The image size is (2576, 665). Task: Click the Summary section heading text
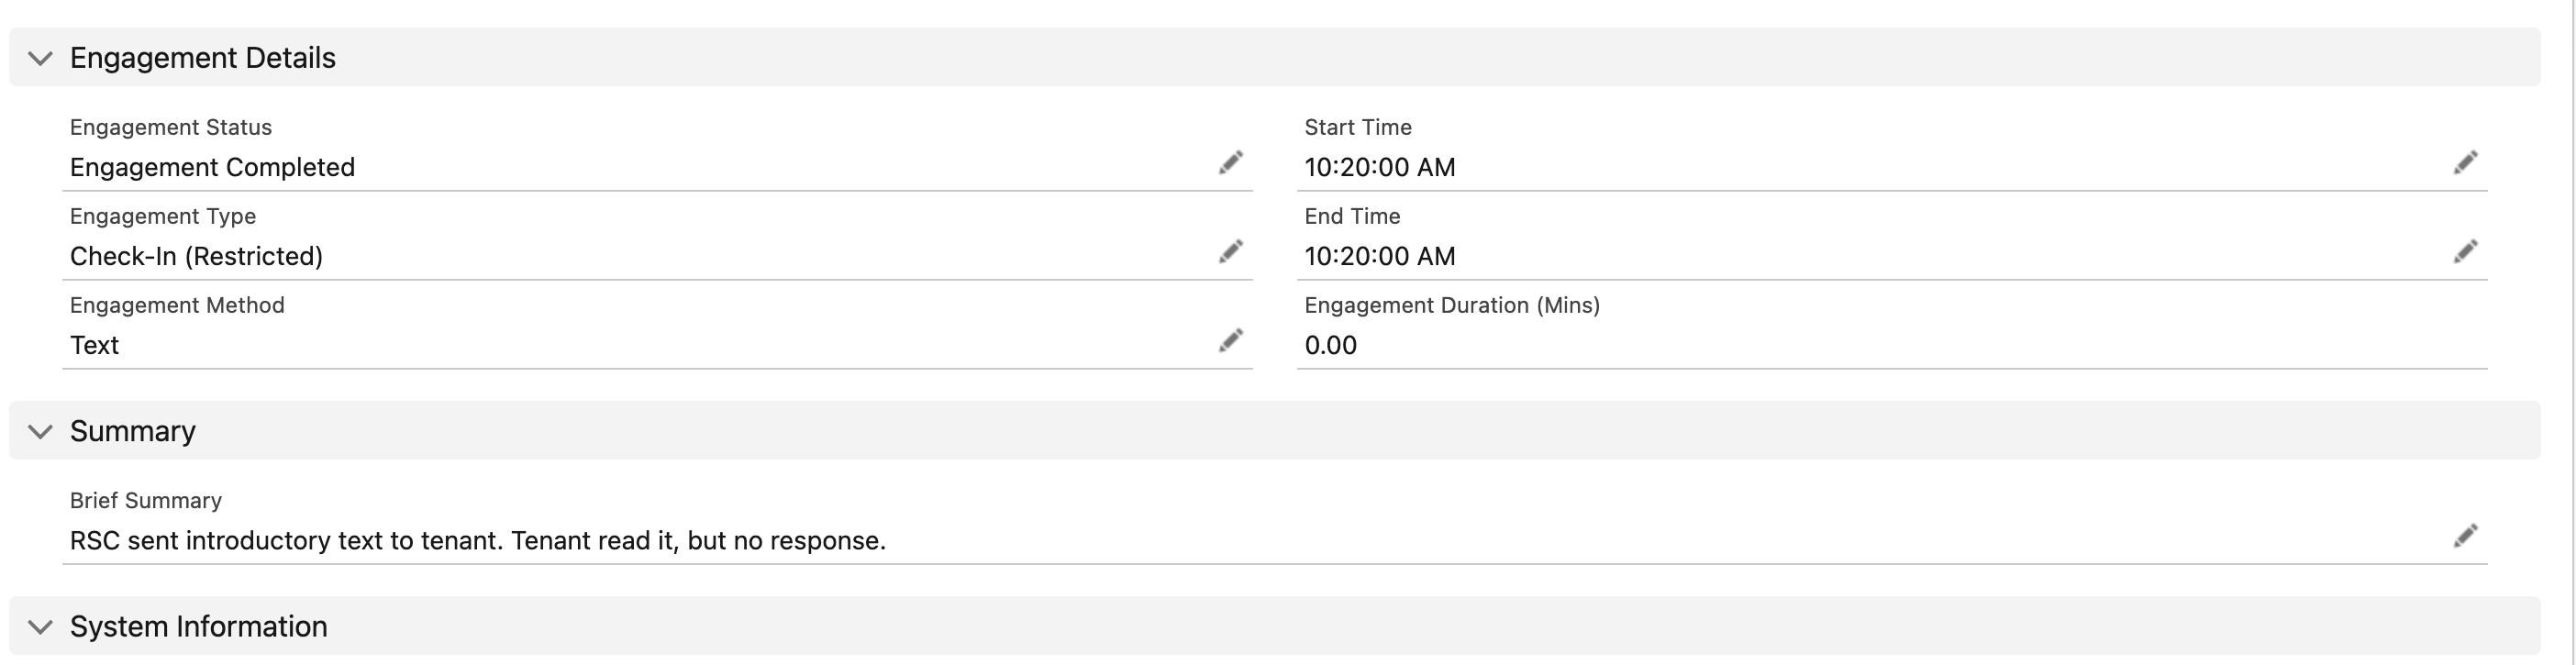tap(133, 431)
